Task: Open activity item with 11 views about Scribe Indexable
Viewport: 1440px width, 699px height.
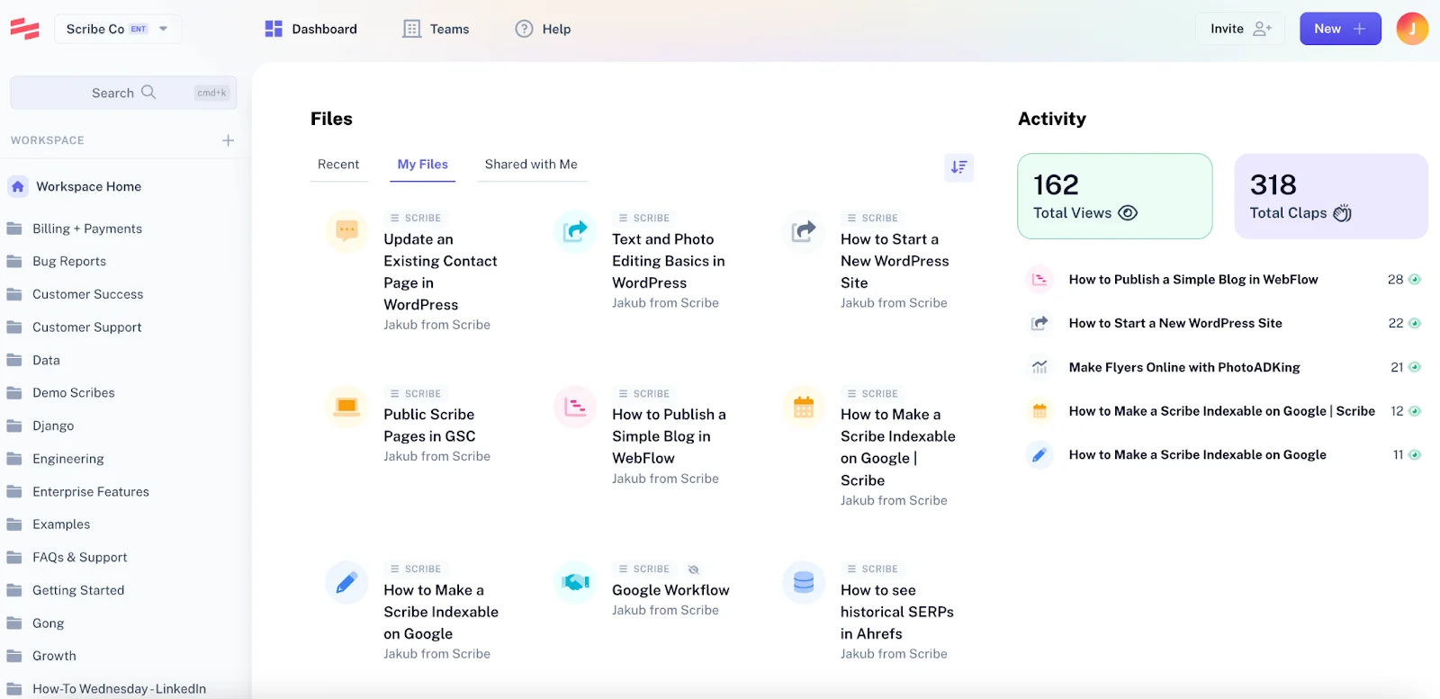Action: pos(1198,455)
